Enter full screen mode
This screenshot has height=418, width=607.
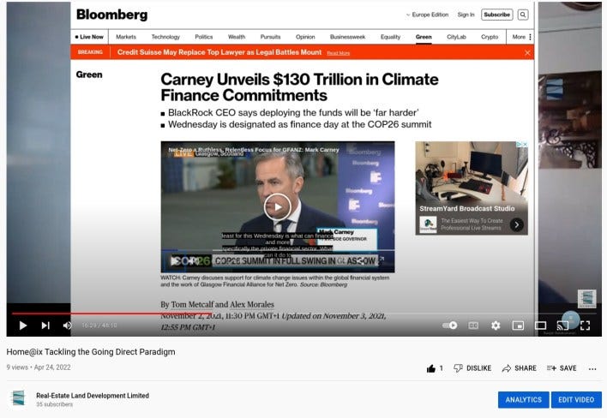[x=585, y=325]
